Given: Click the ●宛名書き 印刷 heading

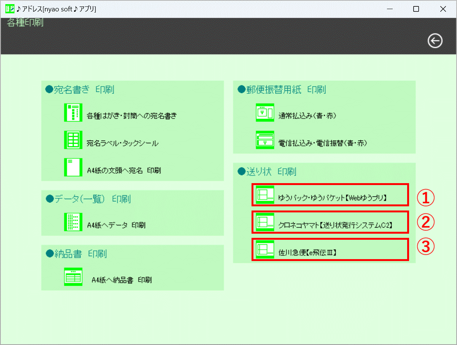Looking at the screenshot, I should (80, 90).
